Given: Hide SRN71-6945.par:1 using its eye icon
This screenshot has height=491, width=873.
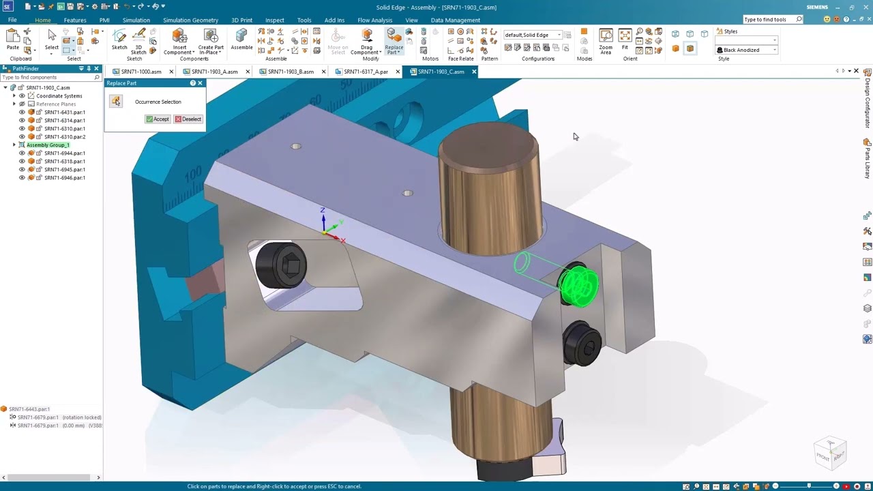Looking at the screenshot, I should click(x=22, y=170).
